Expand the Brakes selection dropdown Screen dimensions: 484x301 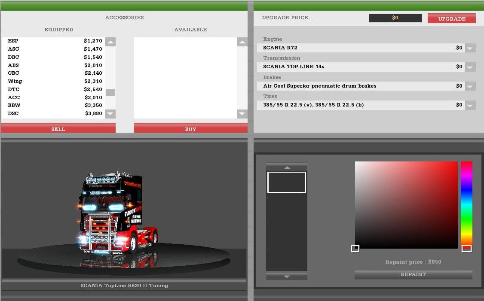click(x=470, y=86)
